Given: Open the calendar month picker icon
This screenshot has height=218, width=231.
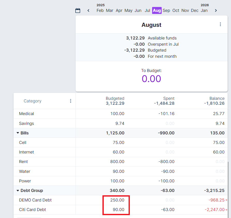Looking at the screenshot, I should 78,11.
